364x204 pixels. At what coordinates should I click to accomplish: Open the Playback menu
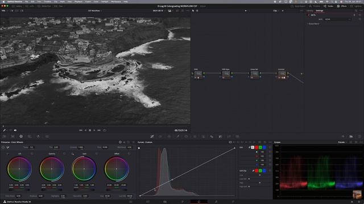pyautogui.click(x=78, y=2)
